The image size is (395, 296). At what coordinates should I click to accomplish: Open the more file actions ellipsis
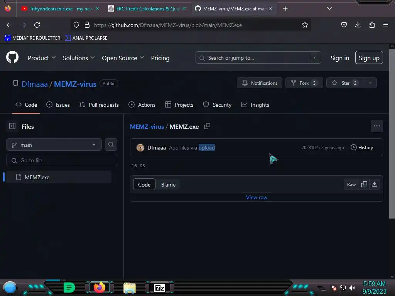click(377, 126)
